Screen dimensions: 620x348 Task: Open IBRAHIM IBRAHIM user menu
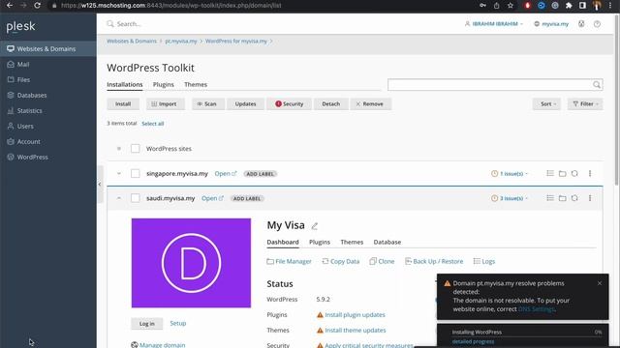[x=493, y=23]
